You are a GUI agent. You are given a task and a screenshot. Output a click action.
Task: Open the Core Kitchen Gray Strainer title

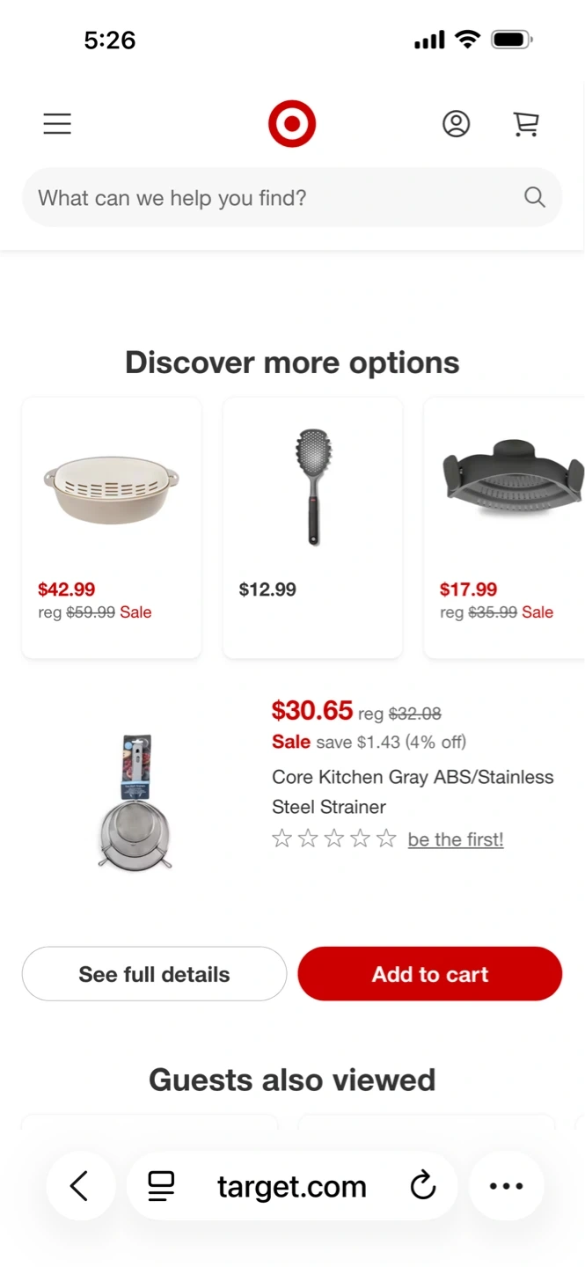pos(413,792)
